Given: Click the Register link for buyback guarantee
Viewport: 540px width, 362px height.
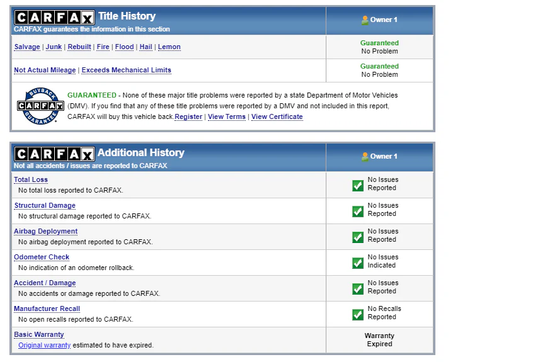Looking at the screenshot, I should pyautogui.click(x=188, y=116).
